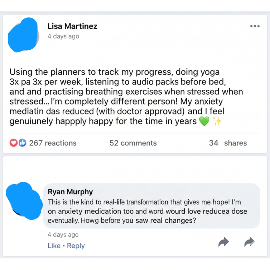The height and width of the screenshot is (270, 270).
Task: Open Ryan Murphy's profile via his name
Action: coord(70,192)
